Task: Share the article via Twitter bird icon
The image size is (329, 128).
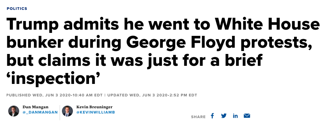Action: coord(224,116)
